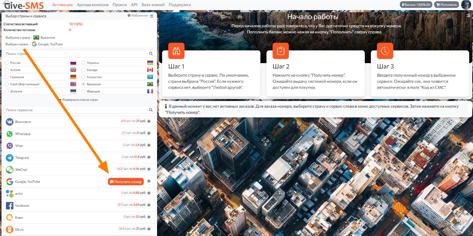Screen dimensions: 473x236
Task: Click the facebook service icon
Action: point(10,206)
